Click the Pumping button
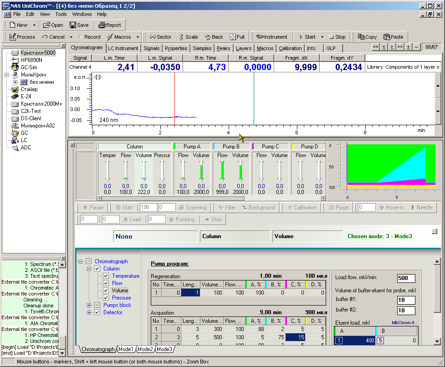Image resolution: width=445 pixels, height=367 pixels. [182, 219]
